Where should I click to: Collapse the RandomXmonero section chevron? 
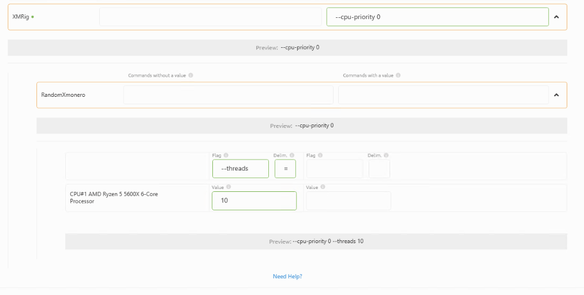[556, 95]
